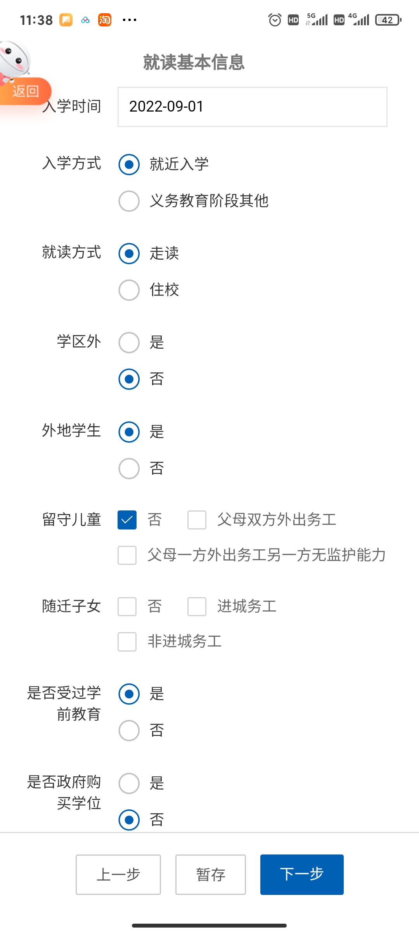The height and width of the screenshot is (933, 419).
Task: Tap the three-dots notification overflow icon
Action: click(129, 20)
